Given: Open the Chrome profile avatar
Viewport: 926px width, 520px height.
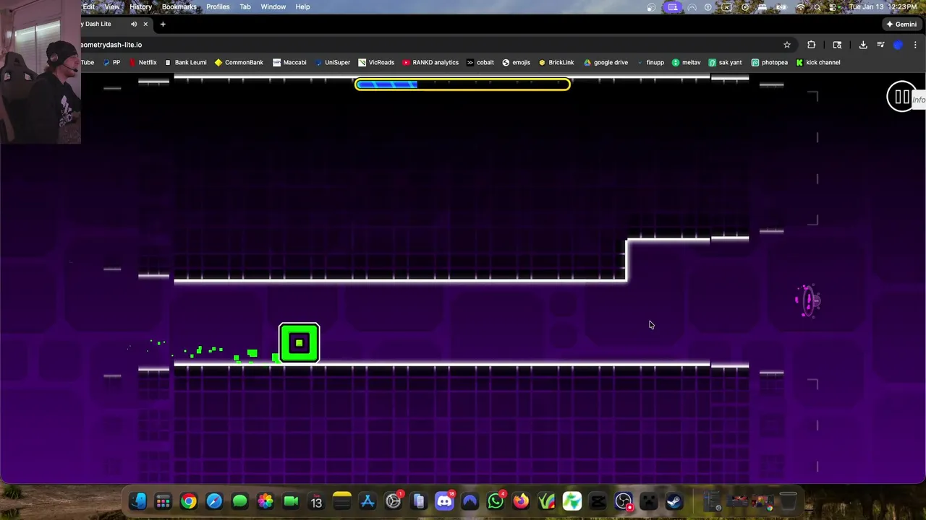Looking at the screenshot, I should click(898, 45).
